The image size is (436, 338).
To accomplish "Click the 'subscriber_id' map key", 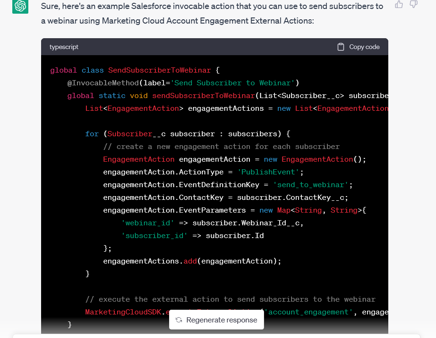I will (154, 236).
